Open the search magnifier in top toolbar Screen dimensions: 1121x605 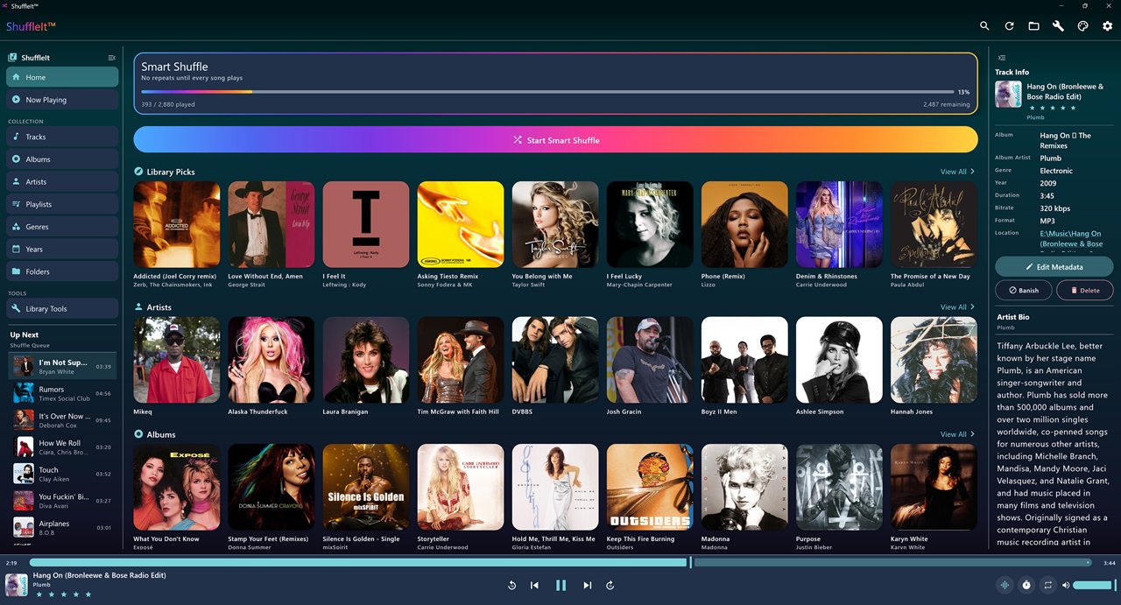point(984,26)
